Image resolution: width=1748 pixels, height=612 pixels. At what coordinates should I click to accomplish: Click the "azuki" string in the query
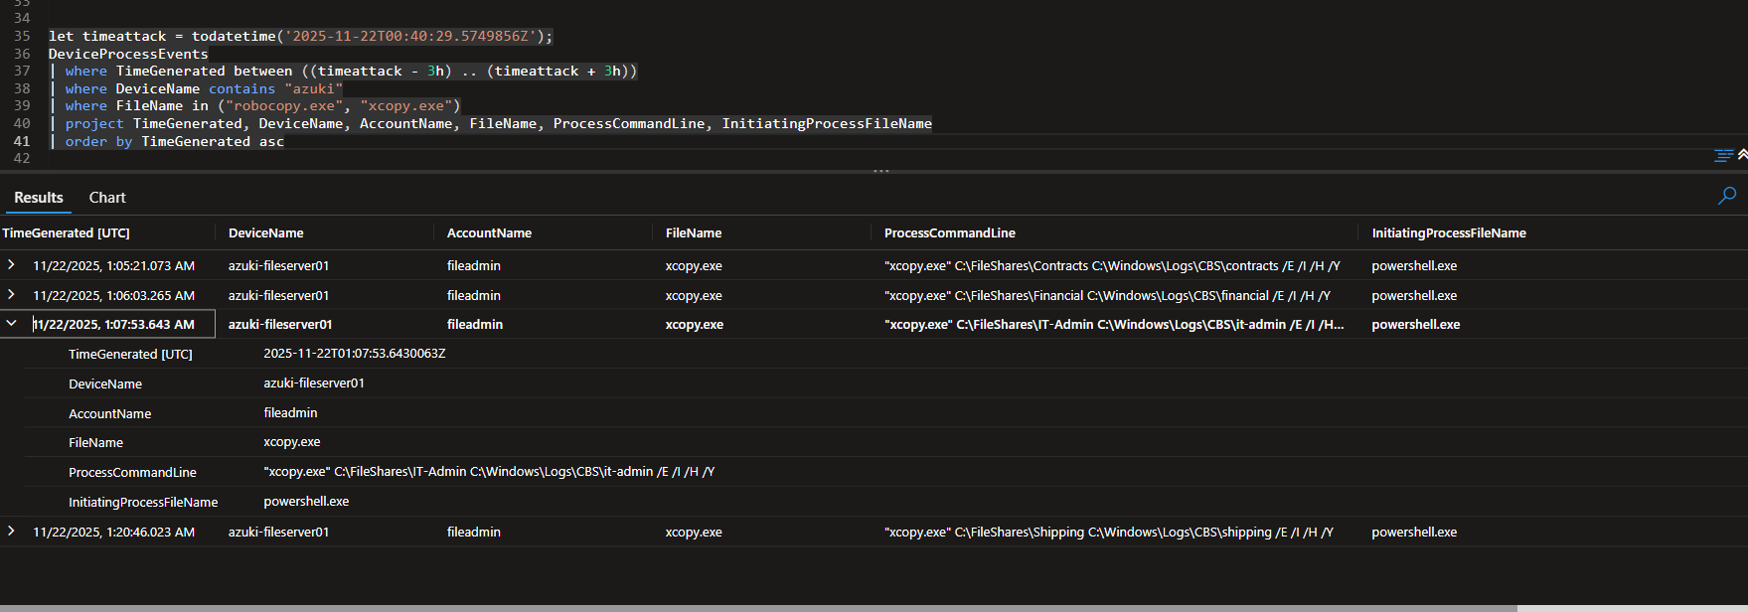click(314, 88)
